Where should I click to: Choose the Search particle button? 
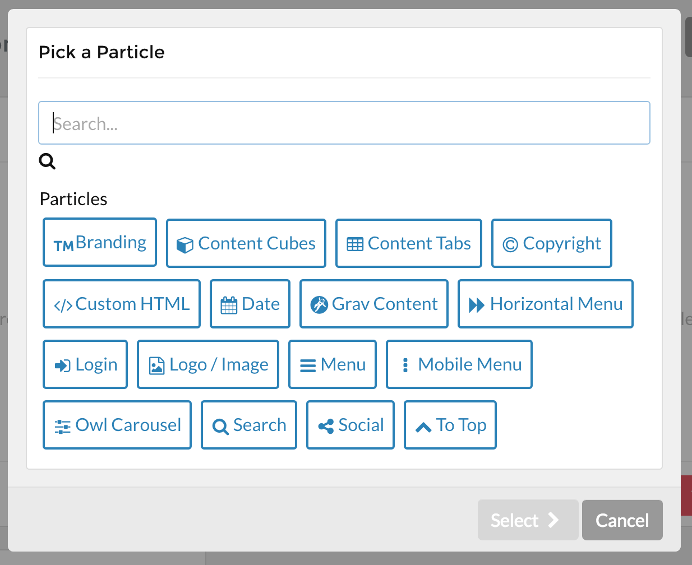pos(249,425)
